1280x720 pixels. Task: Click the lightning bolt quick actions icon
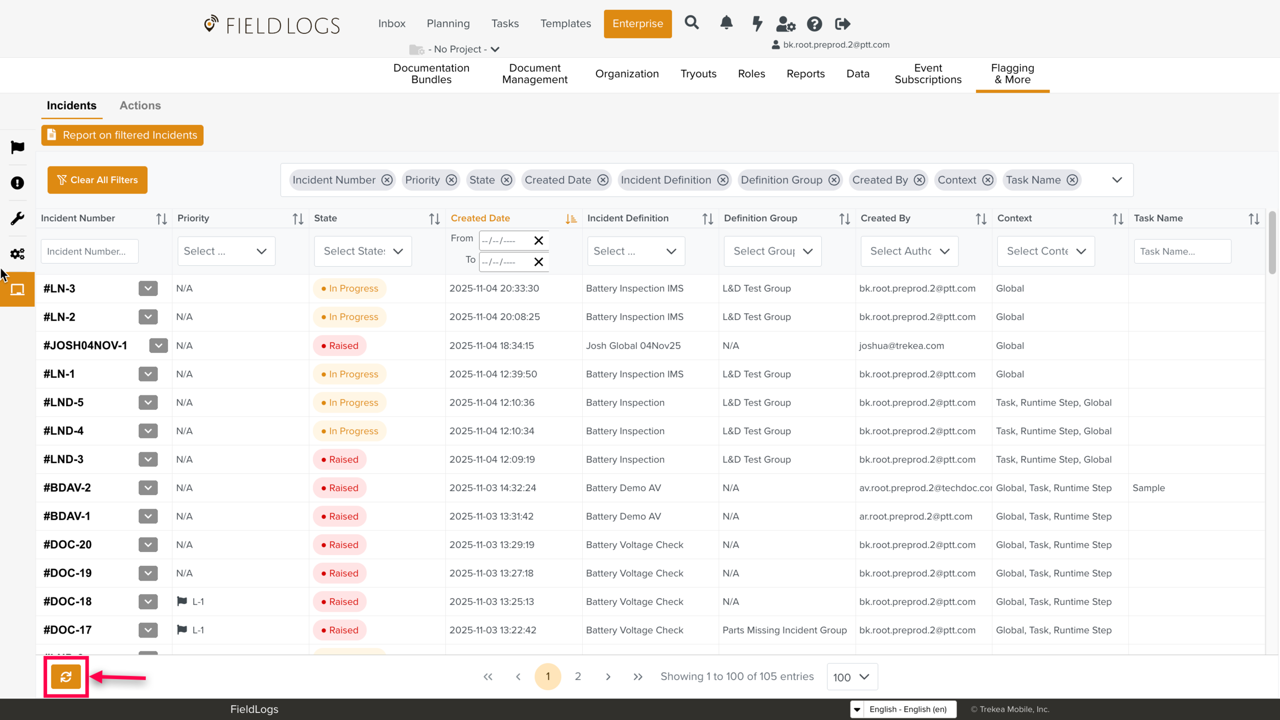[757, 24]
